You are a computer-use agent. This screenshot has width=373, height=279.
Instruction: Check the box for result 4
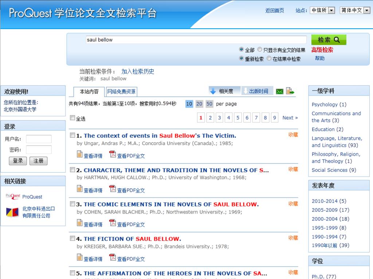click(x=72, y=238)
